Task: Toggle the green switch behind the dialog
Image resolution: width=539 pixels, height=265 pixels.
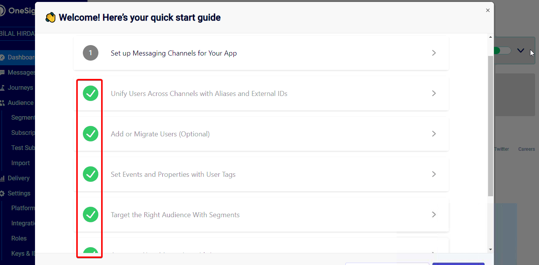Action: coord(502,51)
